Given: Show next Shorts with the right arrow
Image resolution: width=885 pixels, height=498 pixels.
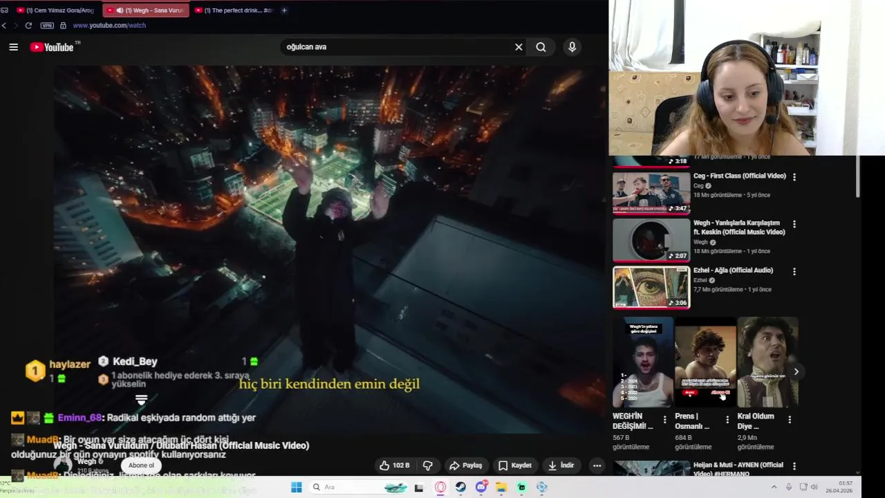Looking at the screenshot, I should tap(796, 371).
